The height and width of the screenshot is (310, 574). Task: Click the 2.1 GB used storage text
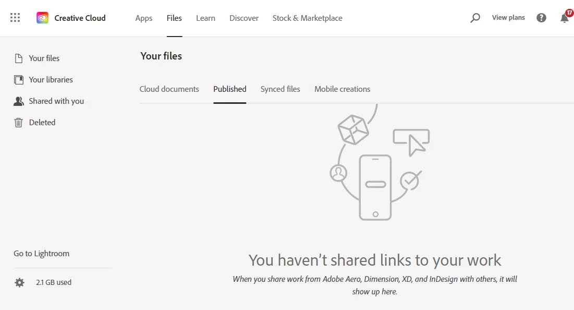[x=54, y=282]
